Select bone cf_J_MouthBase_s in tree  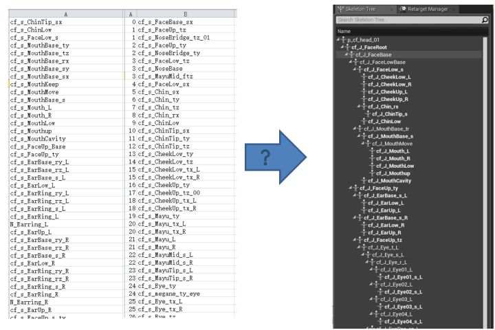tap(390, 136)
